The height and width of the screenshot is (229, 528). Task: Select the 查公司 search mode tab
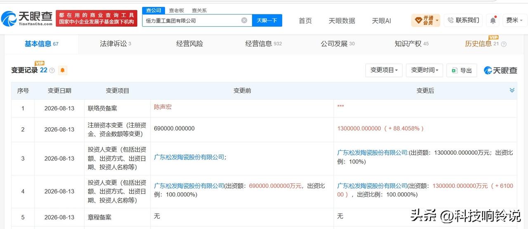154,10
